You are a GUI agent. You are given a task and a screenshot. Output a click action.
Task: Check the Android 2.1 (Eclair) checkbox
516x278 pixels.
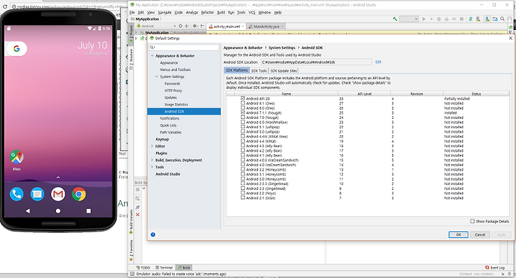[243, 198]
